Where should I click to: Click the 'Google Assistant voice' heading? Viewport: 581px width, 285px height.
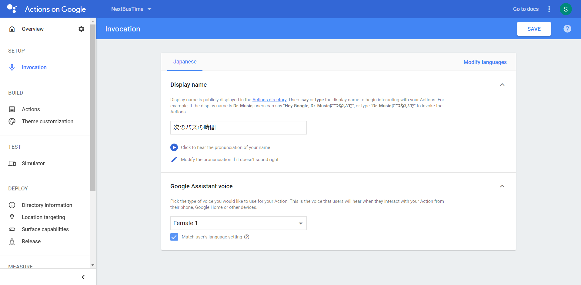(202, 186)
